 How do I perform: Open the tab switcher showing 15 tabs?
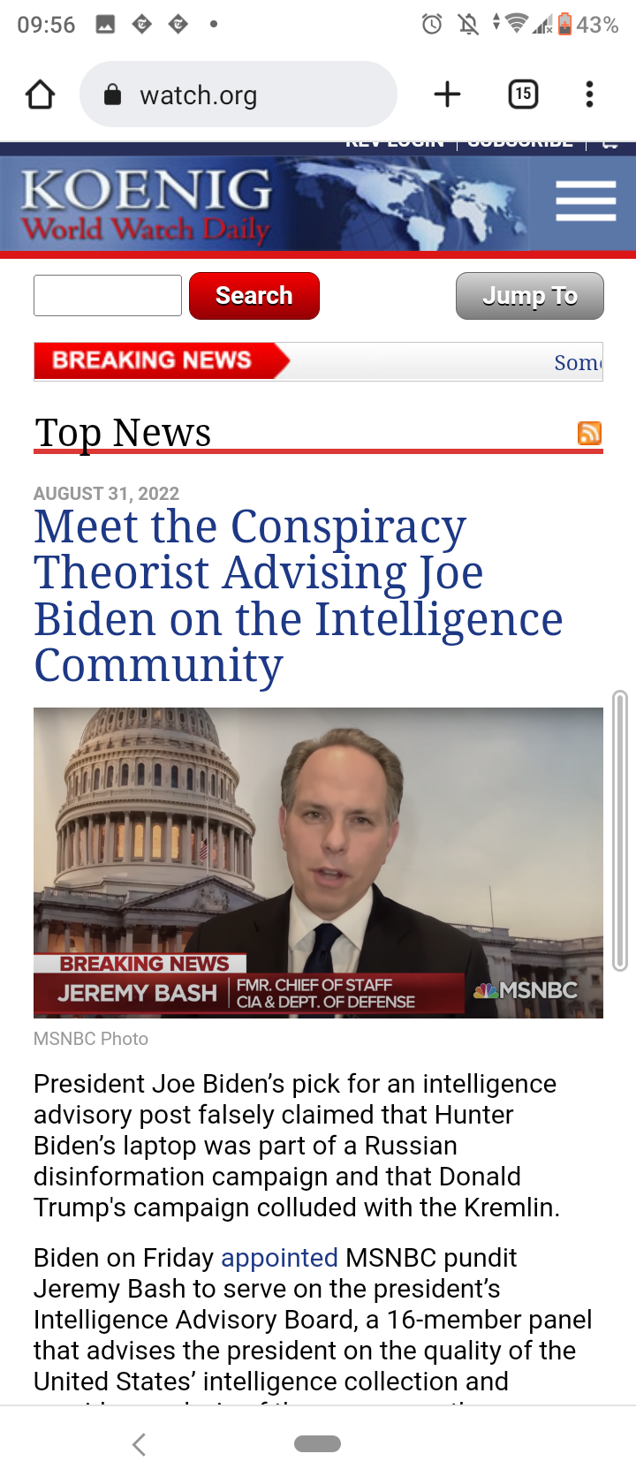coord(524,95)
